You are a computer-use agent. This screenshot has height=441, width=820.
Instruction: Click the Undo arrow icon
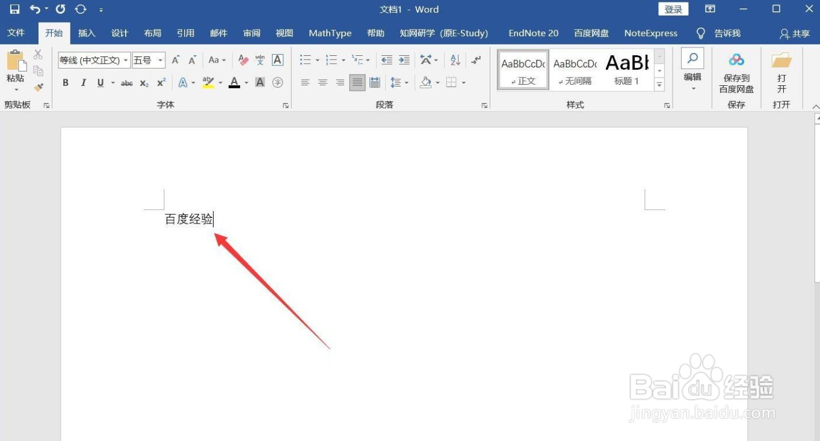tap(35, 9)
